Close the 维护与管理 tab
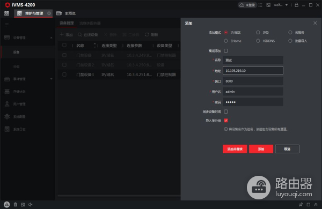This screenshot has height=209, width=322. tap(49, 13)
